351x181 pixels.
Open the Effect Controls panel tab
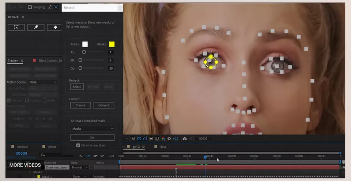point(50,60)
